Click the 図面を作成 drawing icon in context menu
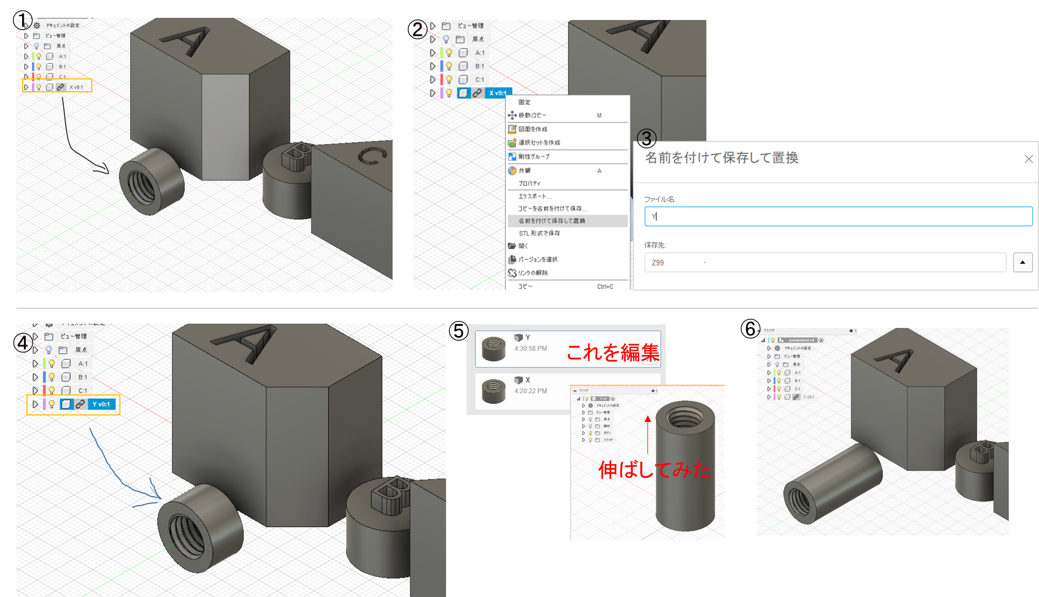The height and width of the screenshot is (597, 1039). click(512, 129)
